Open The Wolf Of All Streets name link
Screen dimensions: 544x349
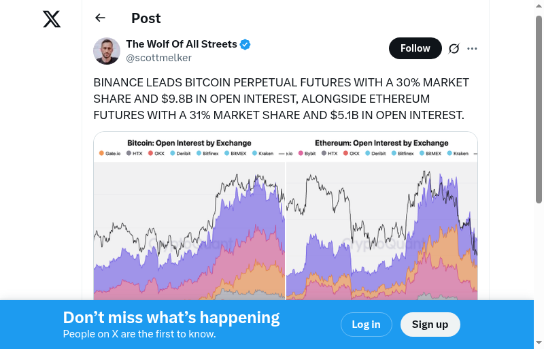click(x=181, y=44)
